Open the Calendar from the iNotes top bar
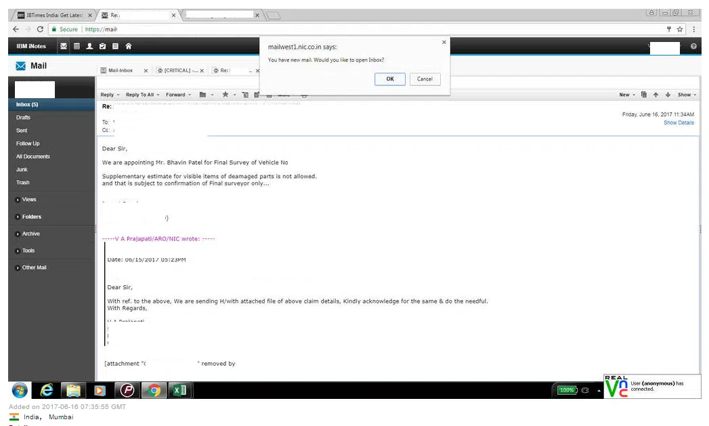This screenshot has height=426, width=709. (x=77, y=46)
